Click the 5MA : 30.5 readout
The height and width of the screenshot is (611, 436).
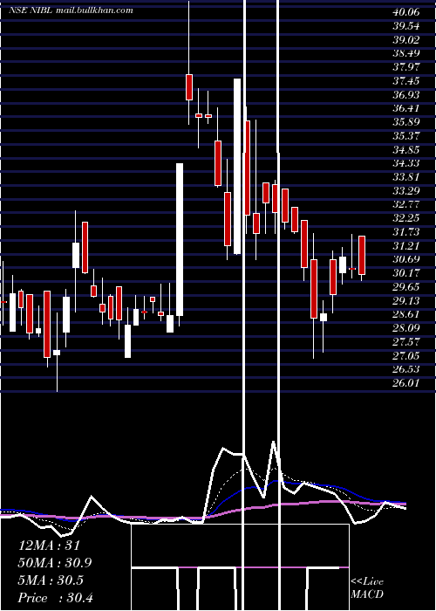click(x=51, y=580)
